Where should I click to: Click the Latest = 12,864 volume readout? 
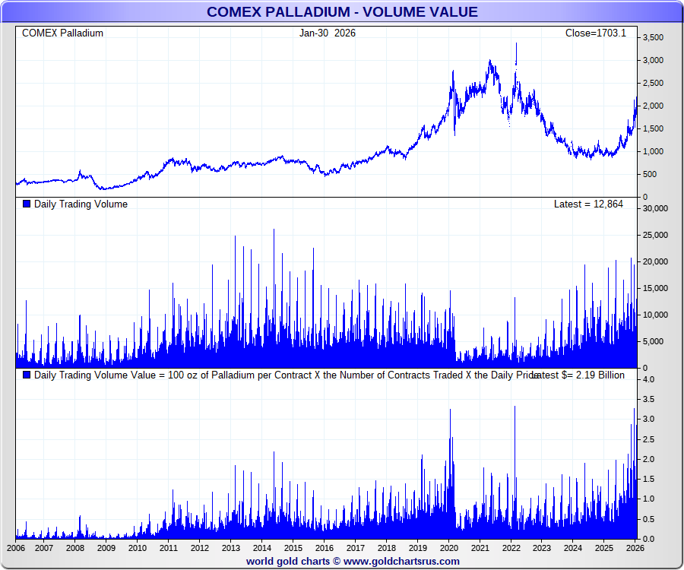590,204
